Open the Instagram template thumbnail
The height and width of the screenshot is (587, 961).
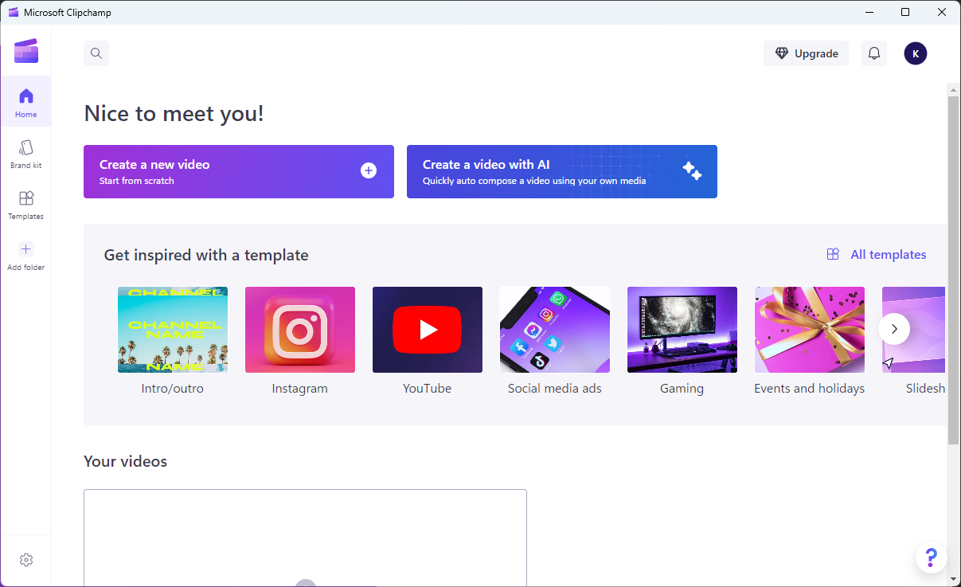[300, 330]
